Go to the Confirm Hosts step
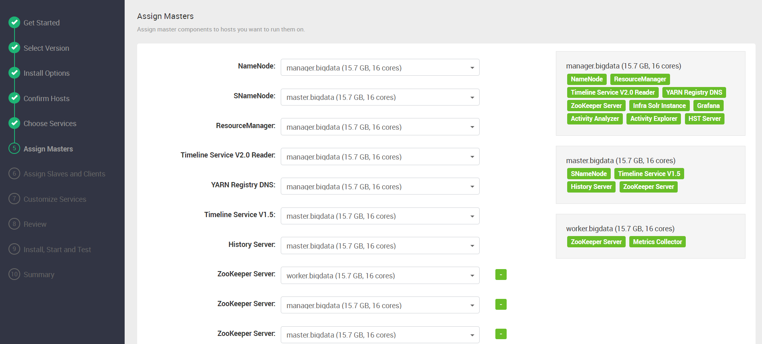 46,98
